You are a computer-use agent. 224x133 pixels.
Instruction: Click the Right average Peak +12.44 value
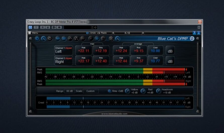click(x=121, y=60)
